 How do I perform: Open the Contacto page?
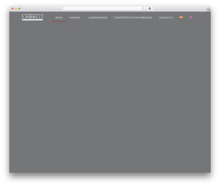[166, 18]
